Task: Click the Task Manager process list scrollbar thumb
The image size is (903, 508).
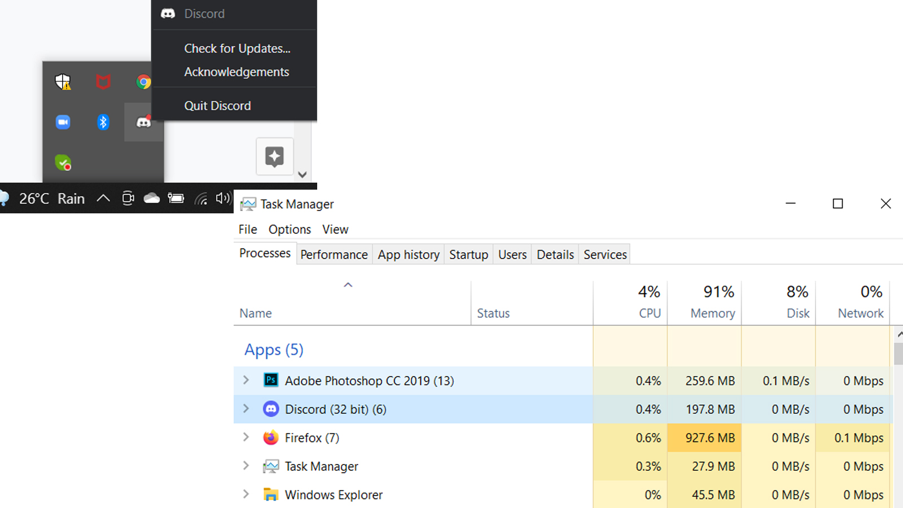Action: tap(898, 353)
